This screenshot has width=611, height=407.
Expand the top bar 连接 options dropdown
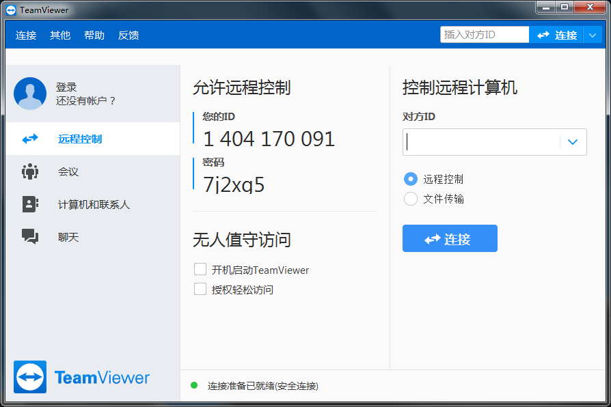pyautogui.click(x=593, y=36)
